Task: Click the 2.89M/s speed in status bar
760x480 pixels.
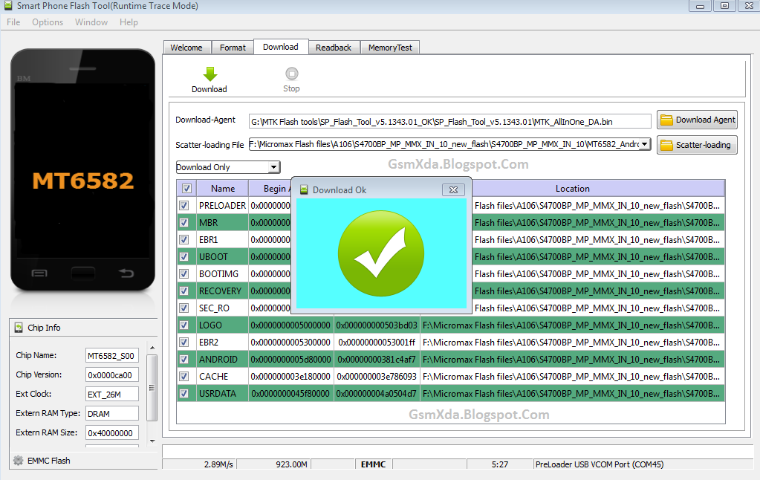Action: (x=218, y=464)
